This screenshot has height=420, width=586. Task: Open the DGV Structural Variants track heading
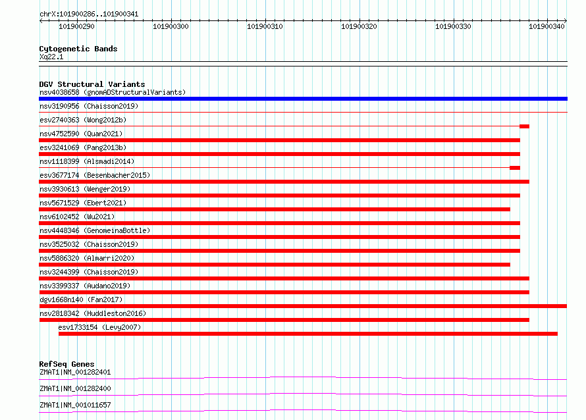(x=92, y=84)
